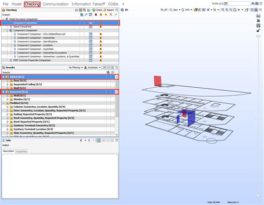Image resolution: width=264 pixels, height=205 pixels.
Task: Expand the Suspended Ceiling result under Added
Action: [7, 84]
